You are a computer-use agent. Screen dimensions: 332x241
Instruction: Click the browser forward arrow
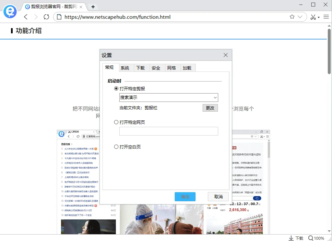[x=36, y=17]
